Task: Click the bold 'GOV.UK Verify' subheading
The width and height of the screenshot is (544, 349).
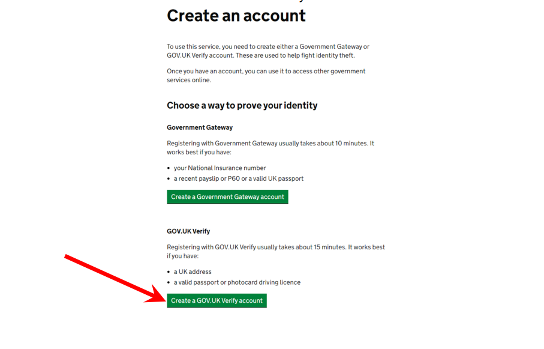Action: (x=188, y=231)
